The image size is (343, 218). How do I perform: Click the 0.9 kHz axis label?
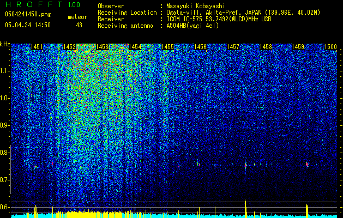[x=5, y=125]
